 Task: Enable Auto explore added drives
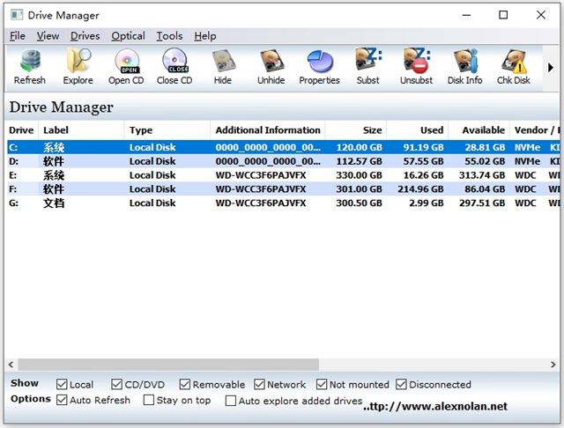pyautogui.click(x=231, y=401)
